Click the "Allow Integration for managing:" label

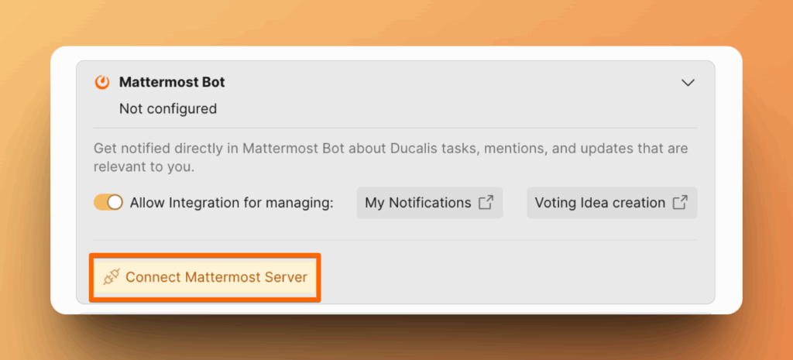pos(232,203)
